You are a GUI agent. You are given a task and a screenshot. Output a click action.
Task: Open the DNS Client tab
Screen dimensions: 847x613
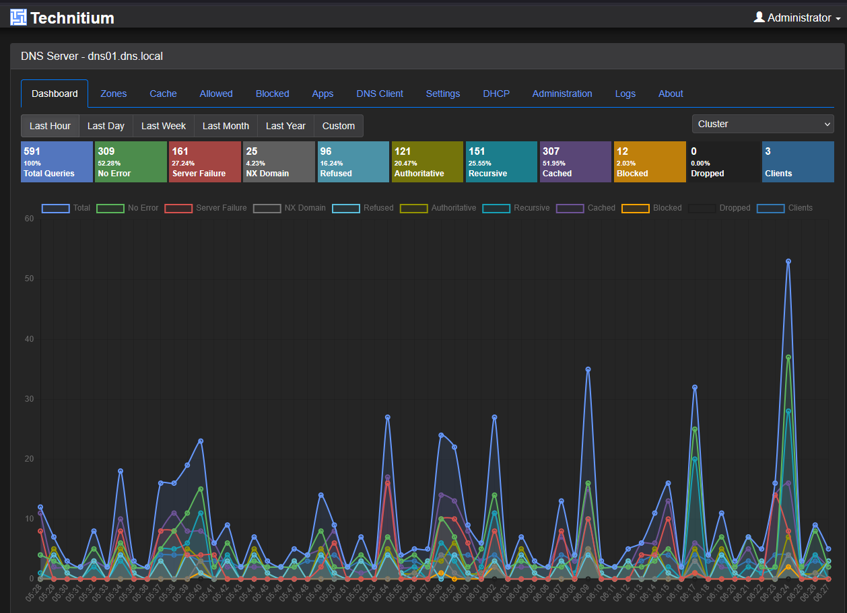click(x=380, y=94)
